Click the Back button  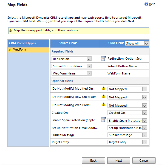coord(94,161)
